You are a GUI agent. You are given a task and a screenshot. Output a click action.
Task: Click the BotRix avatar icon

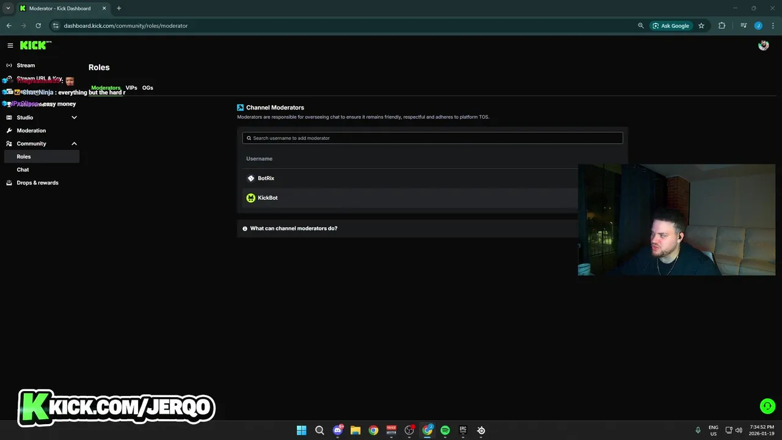250,178
